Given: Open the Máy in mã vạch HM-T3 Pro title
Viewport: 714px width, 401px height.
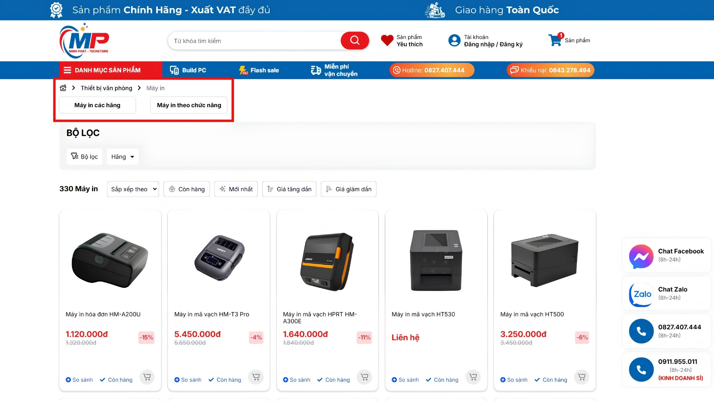Looking at the screenshot, I should [212, 314].
